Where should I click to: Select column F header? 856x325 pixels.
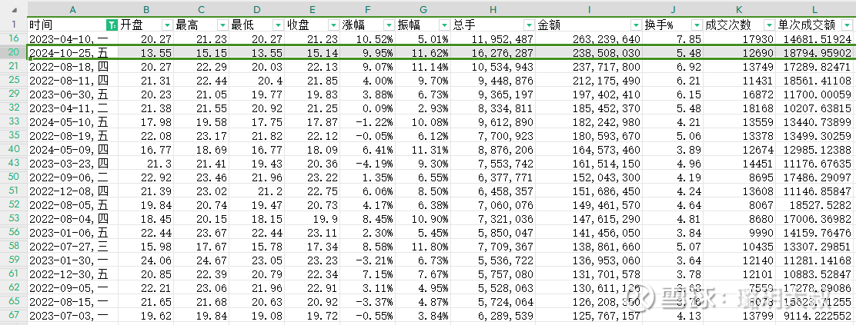pyautogui.click(x=368, y=9)
